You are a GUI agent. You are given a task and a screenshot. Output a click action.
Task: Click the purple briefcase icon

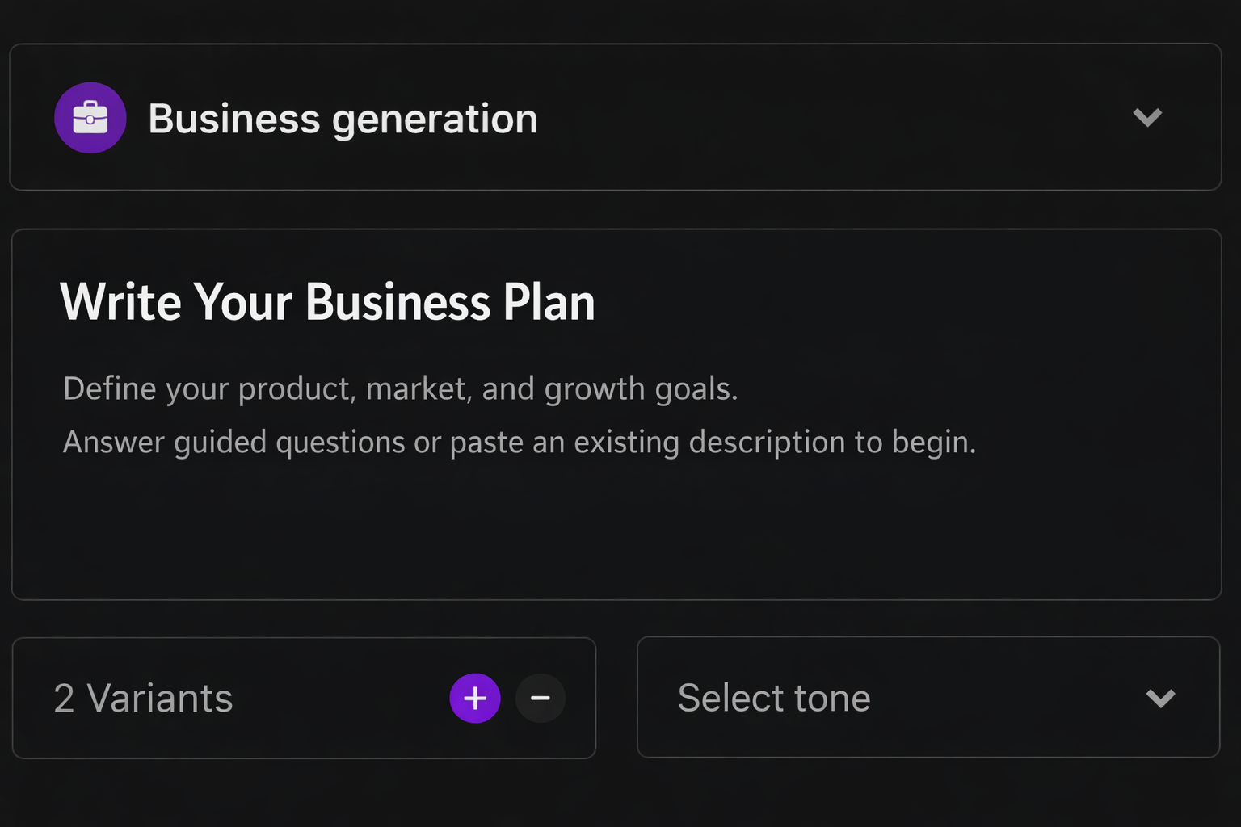(90, 118)
